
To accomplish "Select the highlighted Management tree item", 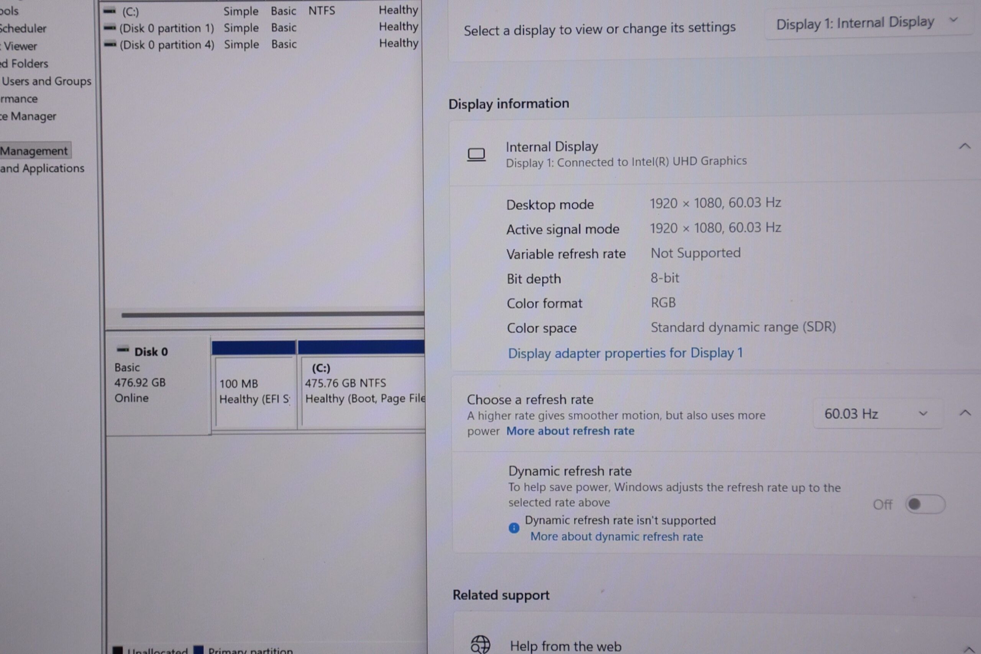I will point(34,151).
